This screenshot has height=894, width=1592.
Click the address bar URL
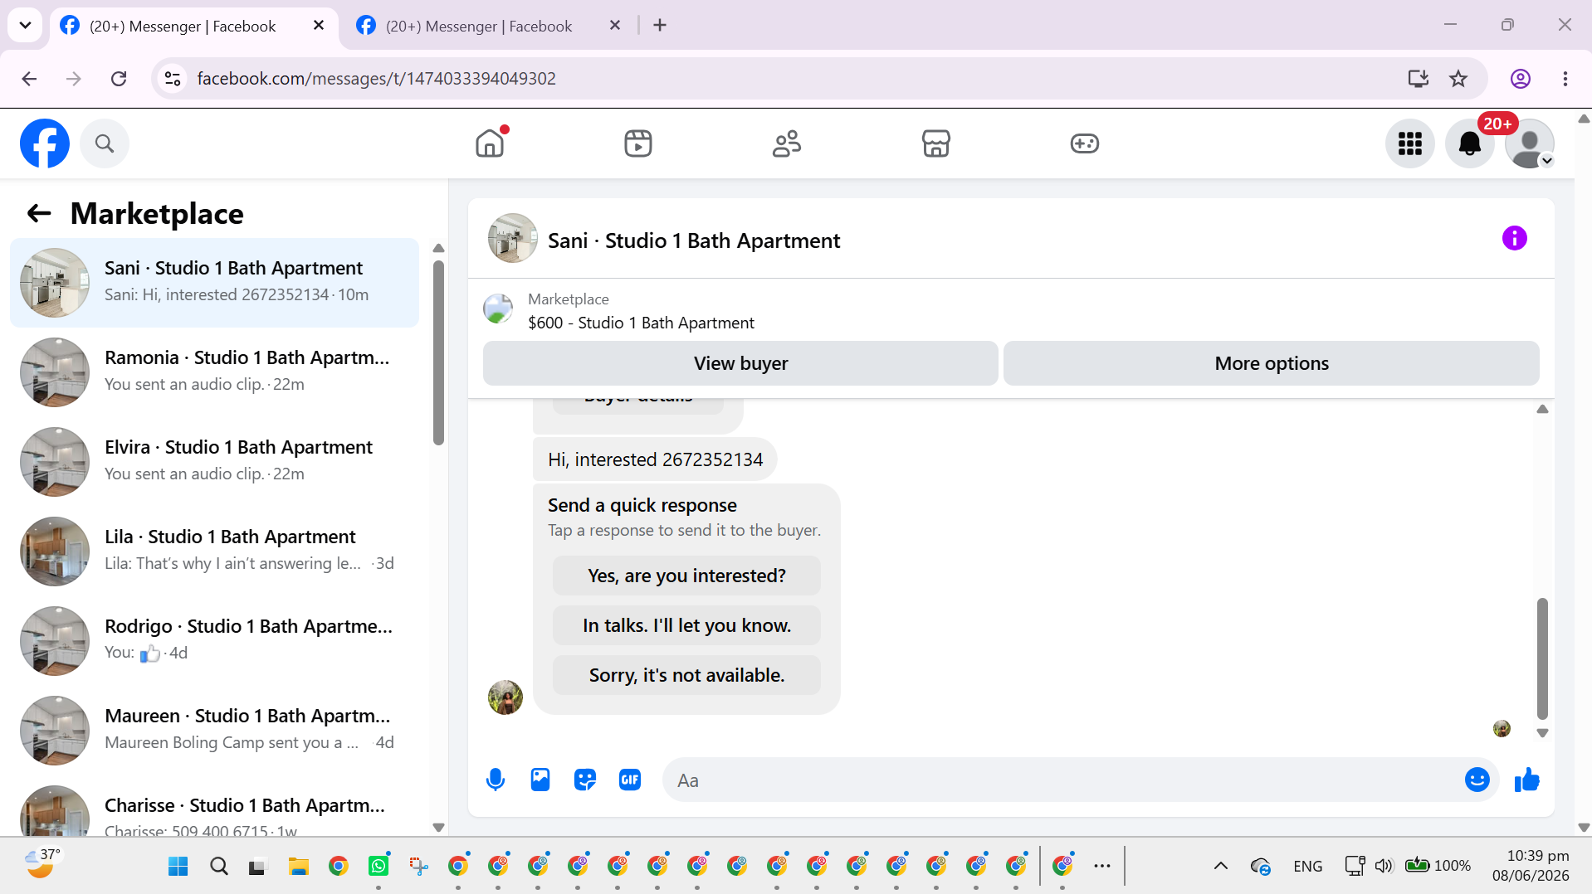376,79
